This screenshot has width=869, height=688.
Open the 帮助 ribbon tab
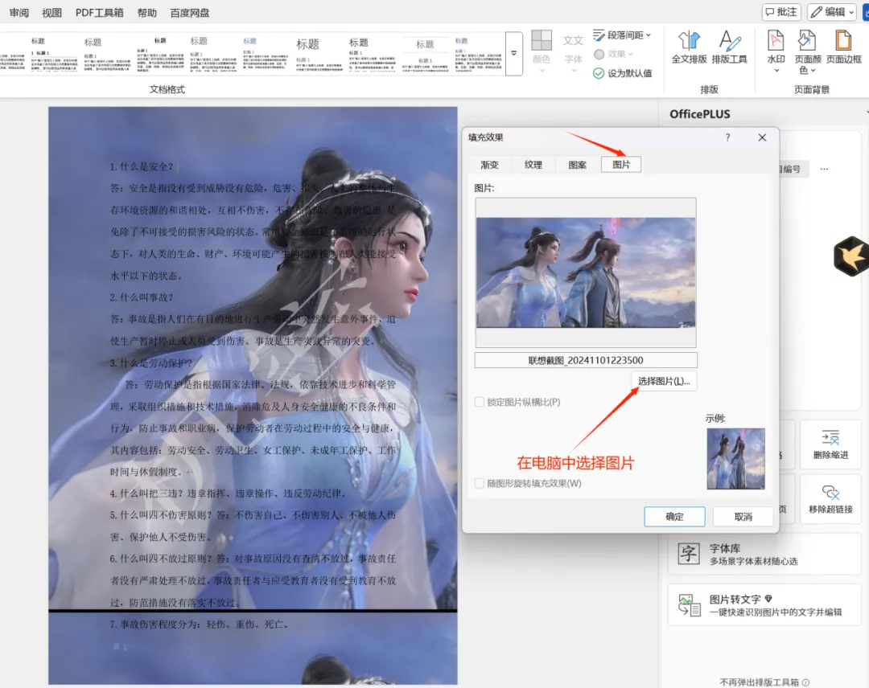pyautogui.click(x=147, y=12)
